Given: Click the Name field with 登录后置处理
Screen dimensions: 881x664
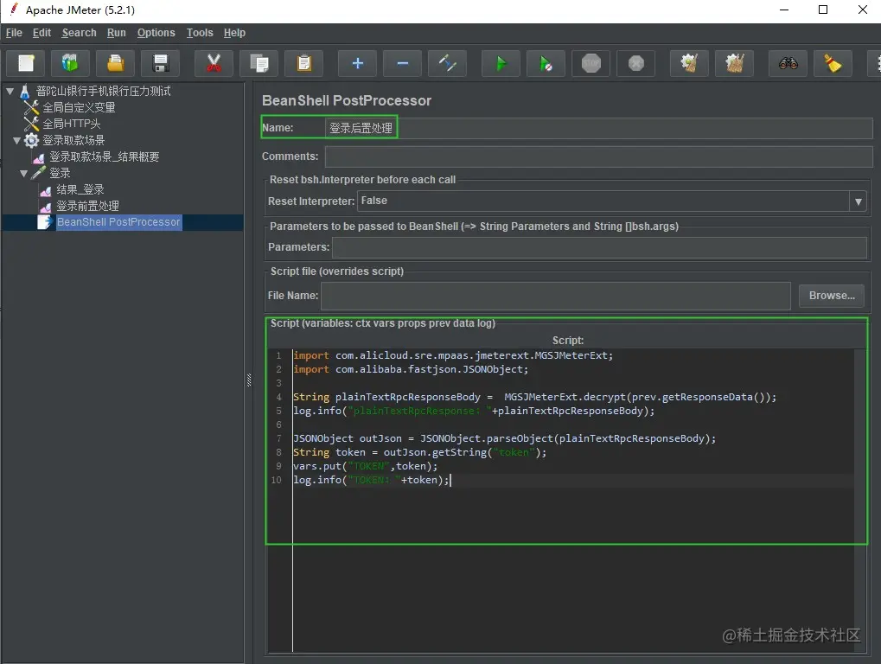Looking at the screenshot, I should (598, 127).
